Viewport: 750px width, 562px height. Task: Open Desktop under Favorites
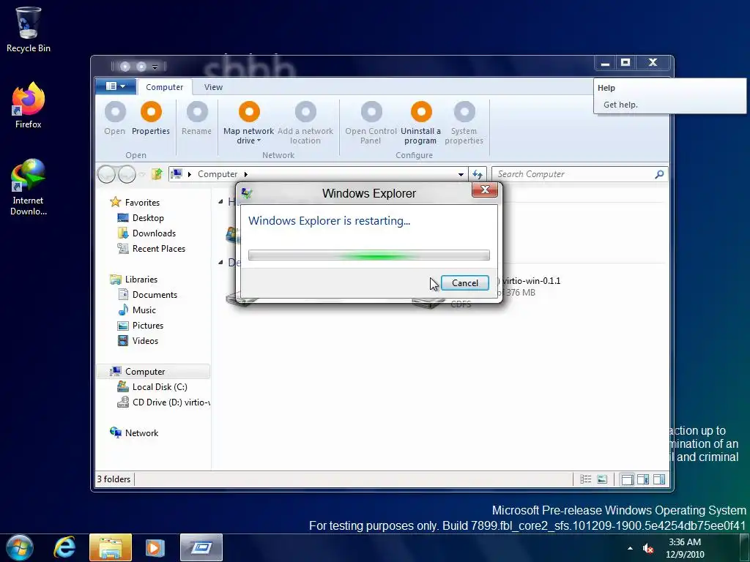(148, 218)
